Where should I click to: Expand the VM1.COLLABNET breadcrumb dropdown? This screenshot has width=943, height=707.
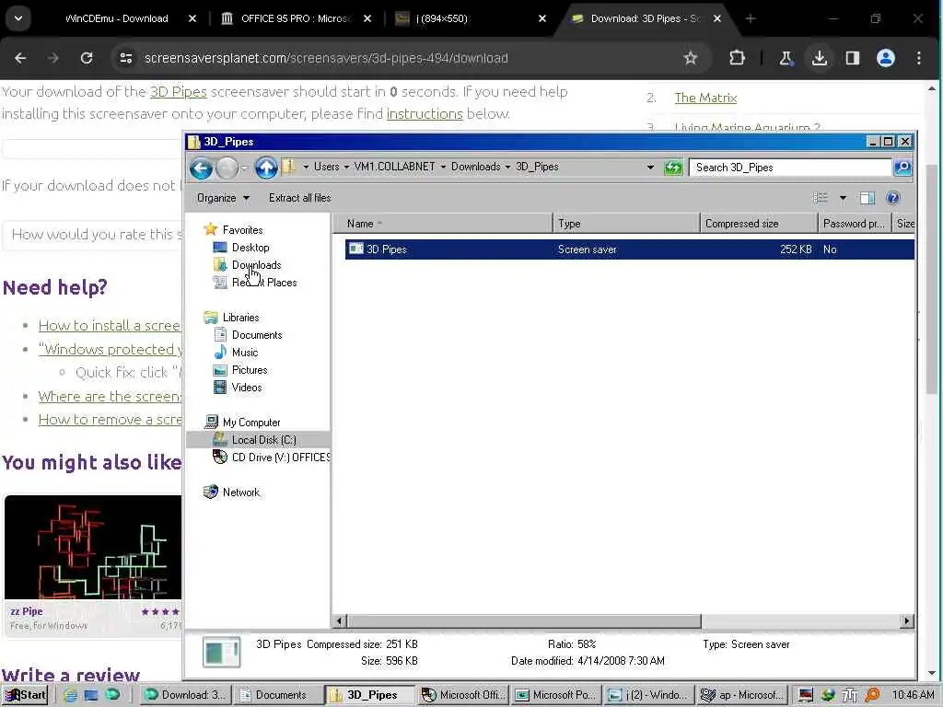point(443,168)
